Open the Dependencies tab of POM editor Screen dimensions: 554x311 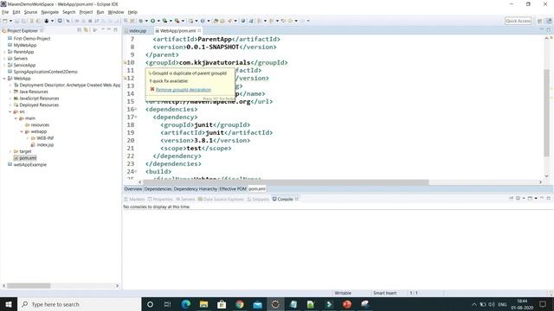tap(158, 189)
